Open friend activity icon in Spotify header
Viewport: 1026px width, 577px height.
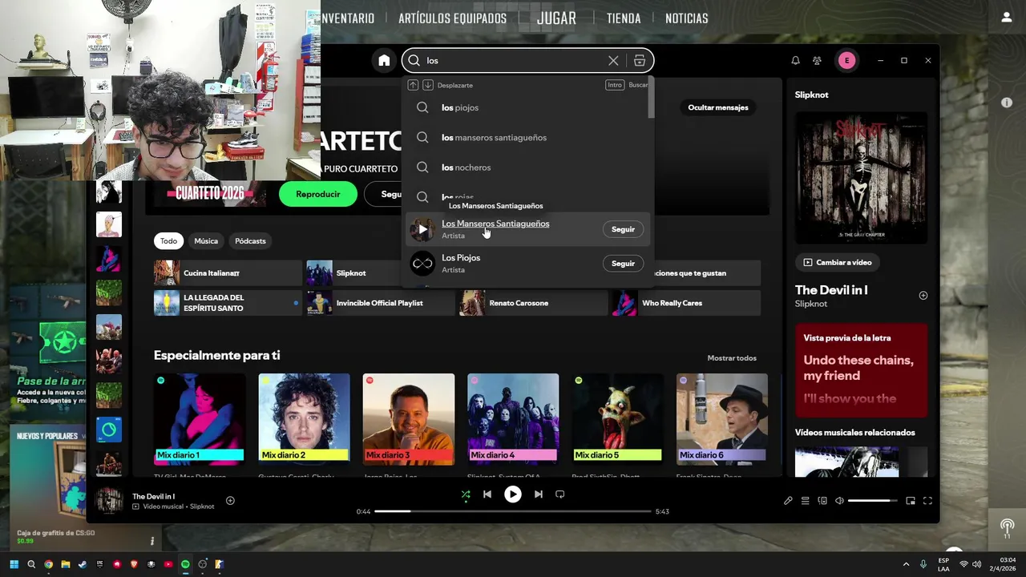(817, 60)
